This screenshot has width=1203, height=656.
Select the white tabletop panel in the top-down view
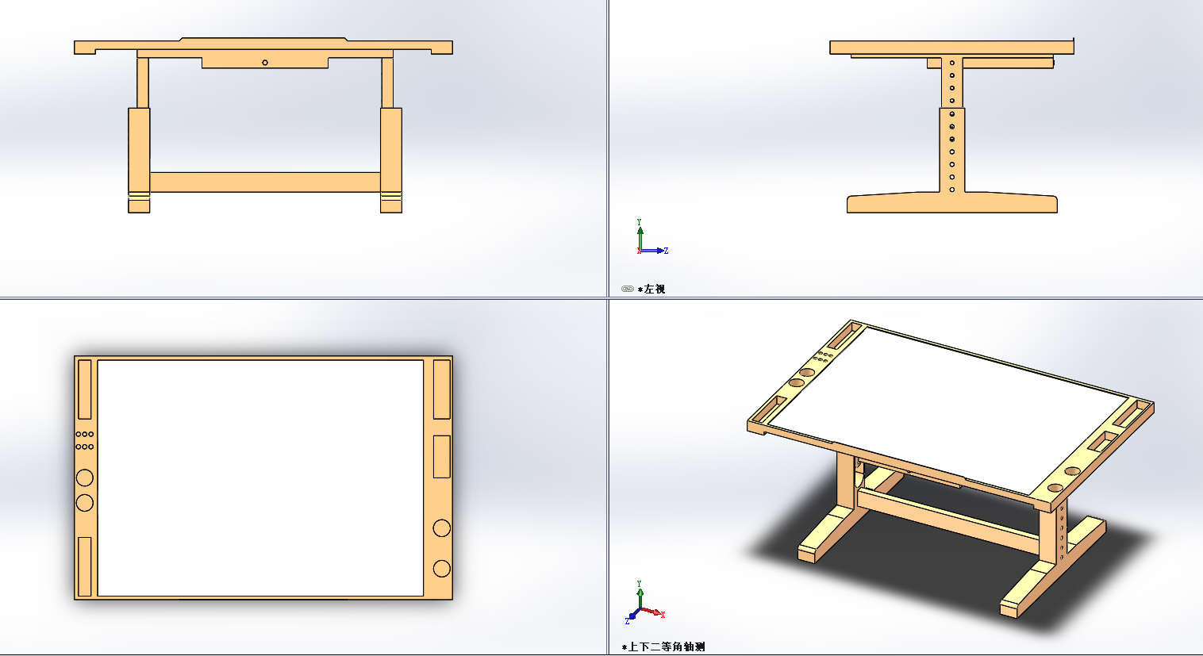pos(260,478)
